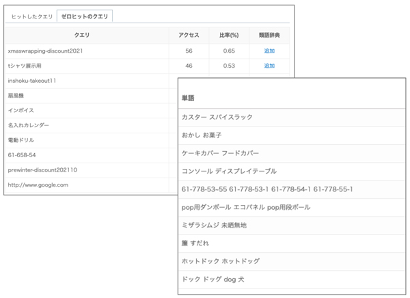410x298 pixels.
Task: Click 追加 link for xmaswrapping-discount2021
Action: click(x=269, y=51)
